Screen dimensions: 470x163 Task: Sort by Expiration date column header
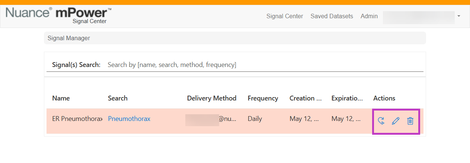(347, 98)
